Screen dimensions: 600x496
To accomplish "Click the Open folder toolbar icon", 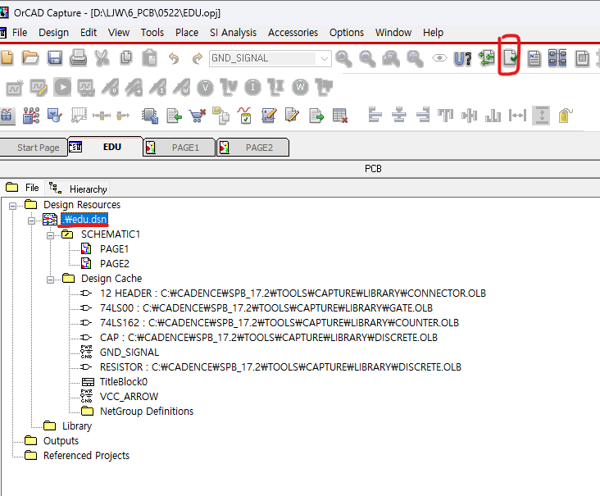I will [30, 58].
